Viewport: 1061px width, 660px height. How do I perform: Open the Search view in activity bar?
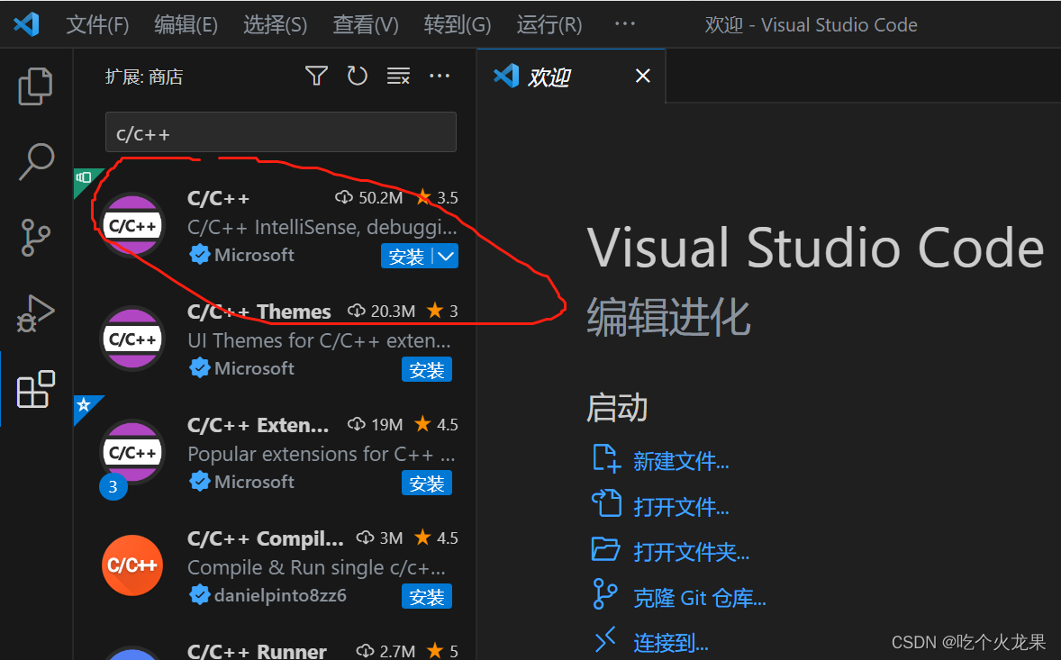pyautogui.click(x=35, y=161)
